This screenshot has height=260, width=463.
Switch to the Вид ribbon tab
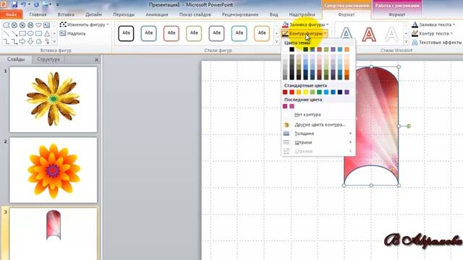[273, 14]
